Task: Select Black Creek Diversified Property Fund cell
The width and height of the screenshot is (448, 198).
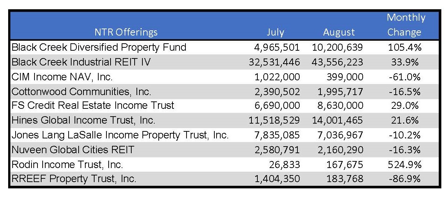Action: point(99,47)
